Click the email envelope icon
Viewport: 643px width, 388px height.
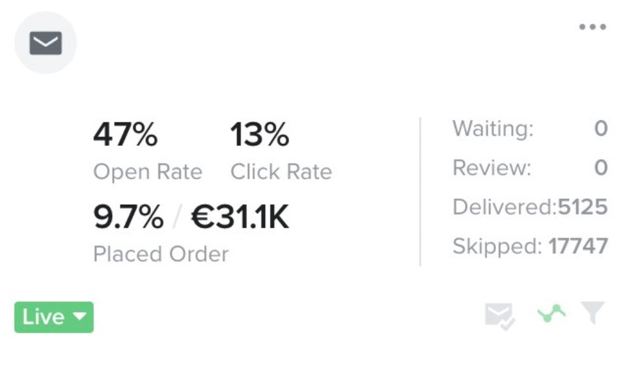pos(46,44)
